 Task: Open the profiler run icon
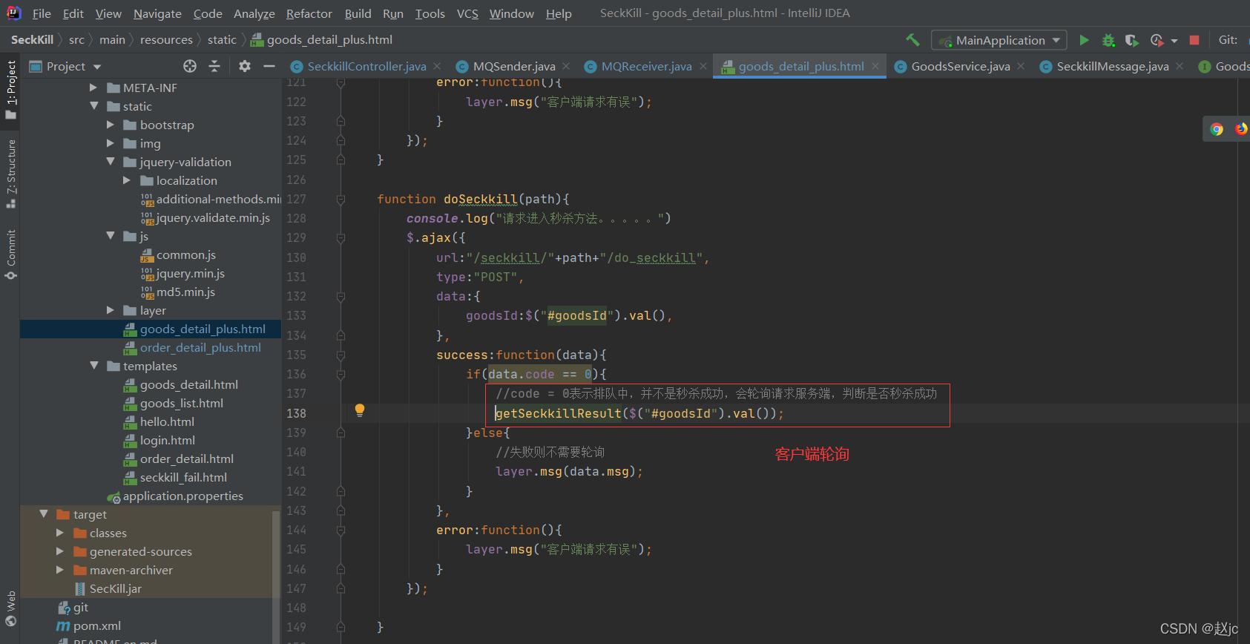(x=1157, y=40)
